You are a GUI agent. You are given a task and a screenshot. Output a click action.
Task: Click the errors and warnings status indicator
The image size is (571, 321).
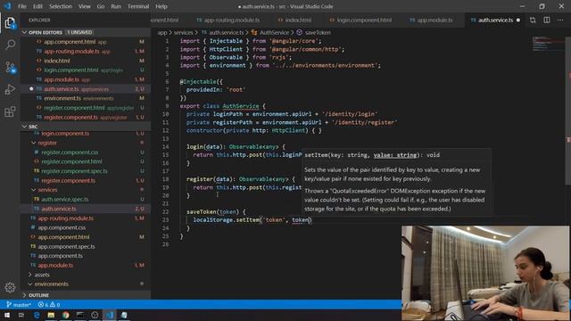49,305
